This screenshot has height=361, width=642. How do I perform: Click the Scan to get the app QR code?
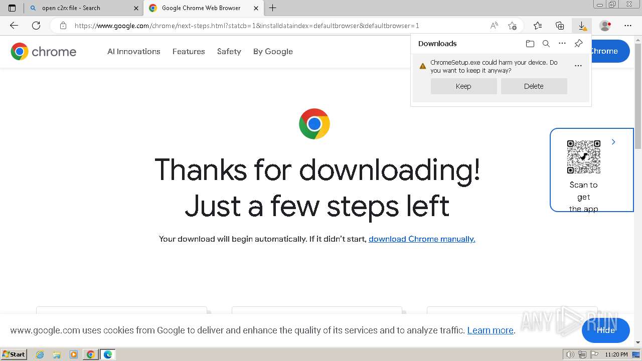[x=584, y=156]
